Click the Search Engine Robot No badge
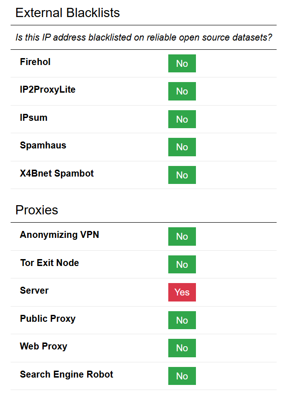Screen dimensions: 284x396 point(182,376)
